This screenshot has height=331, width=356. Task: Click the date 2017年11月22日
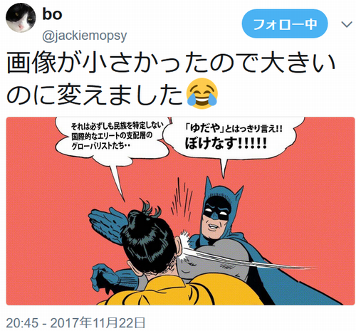tap(98, 323)
